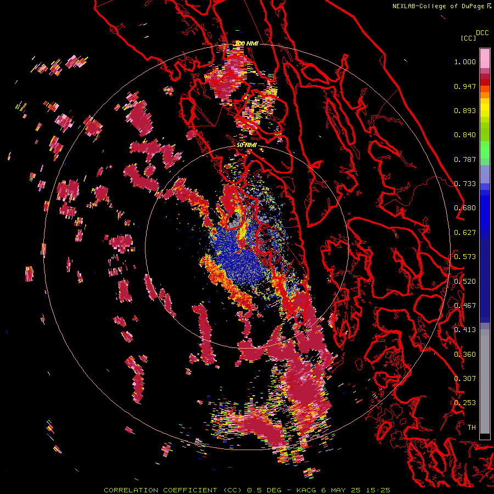Click the 0.787 scale value
494x494 pixels.
[x=465, y=159]
